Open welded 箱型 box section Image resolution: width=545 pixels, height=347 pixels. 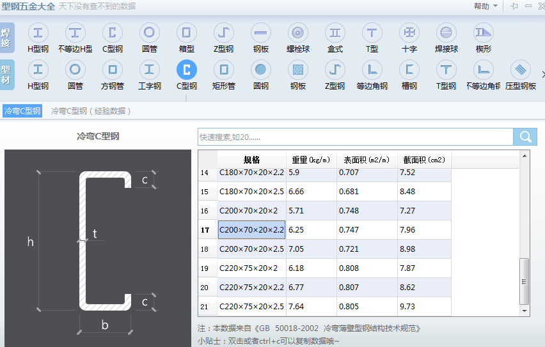tap(187, 33)
